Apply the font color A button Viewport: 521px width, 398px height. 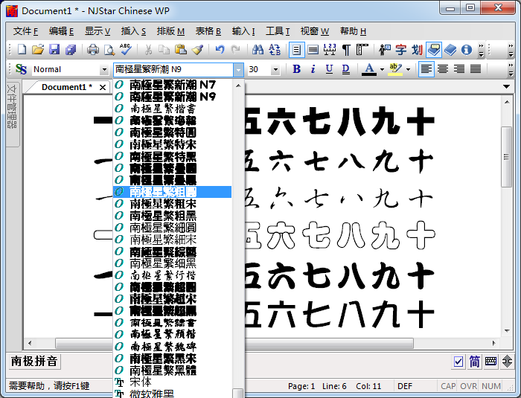369,69
